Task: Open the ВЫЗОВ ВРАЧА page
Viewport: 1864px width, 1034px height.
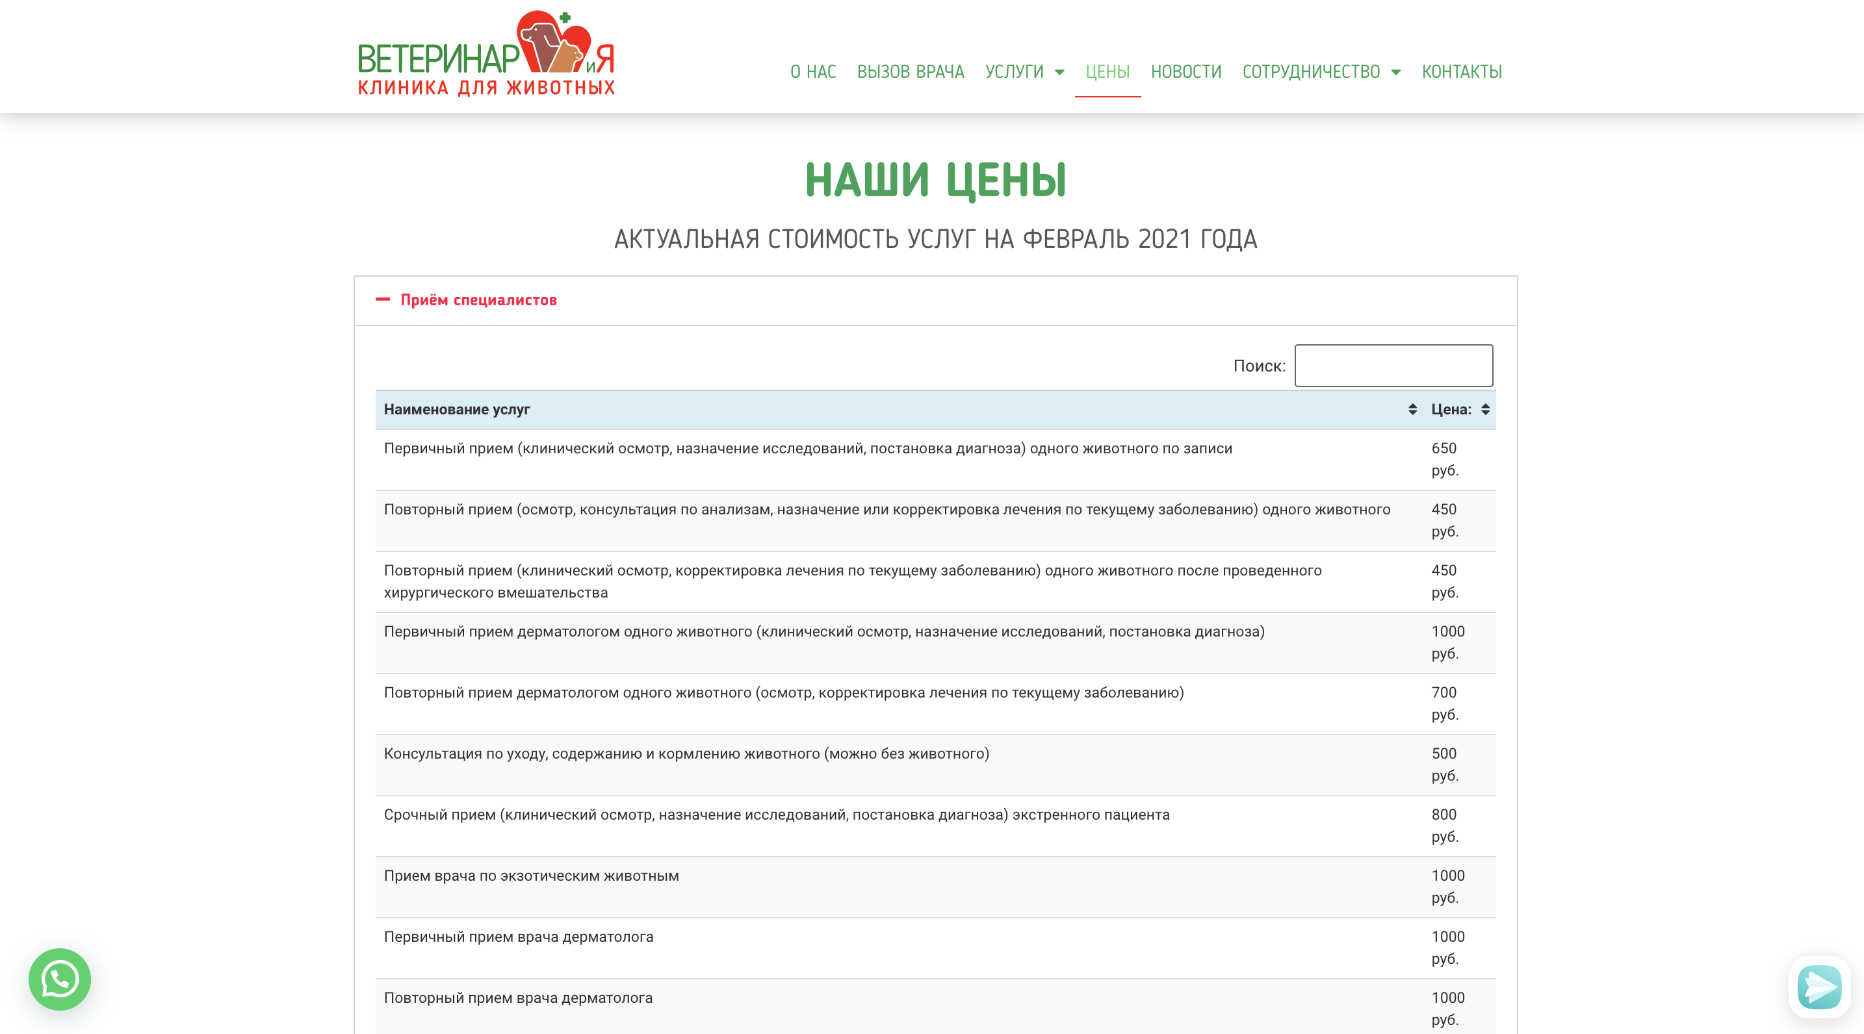Action: click(911, 71)
